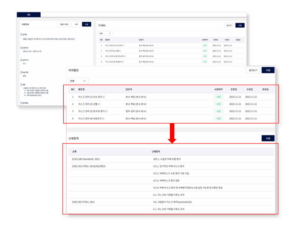Click circle icon beside 선별 in enlarged panel
295x226 pixels.
(99, 104)
